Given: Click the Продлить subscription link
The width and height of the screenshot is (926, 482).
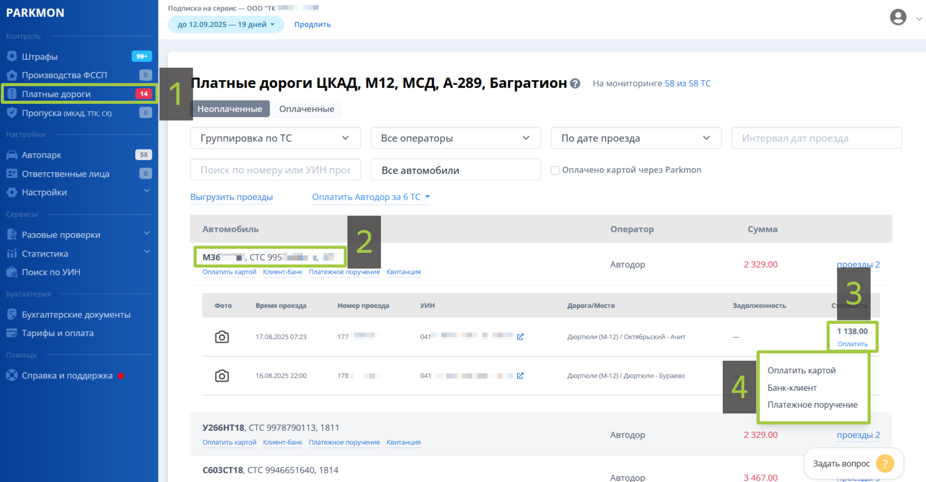Looking at the screenshot, I should (x=312, y=25).
